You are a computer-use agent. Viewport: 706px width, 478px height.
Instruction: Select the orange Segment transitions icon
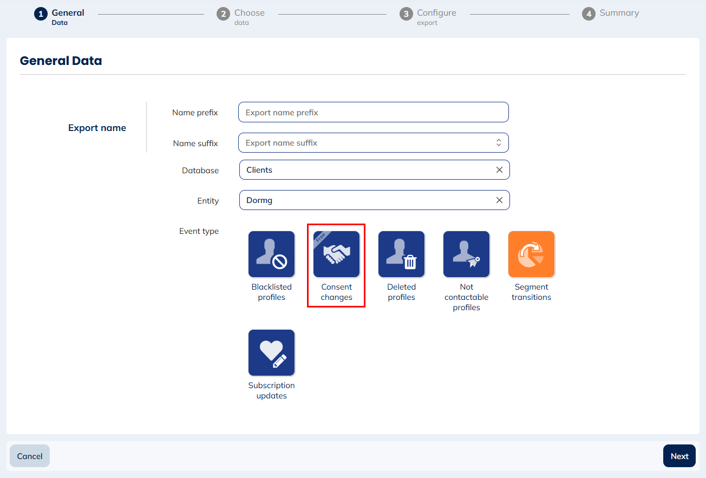coord(531,254)
